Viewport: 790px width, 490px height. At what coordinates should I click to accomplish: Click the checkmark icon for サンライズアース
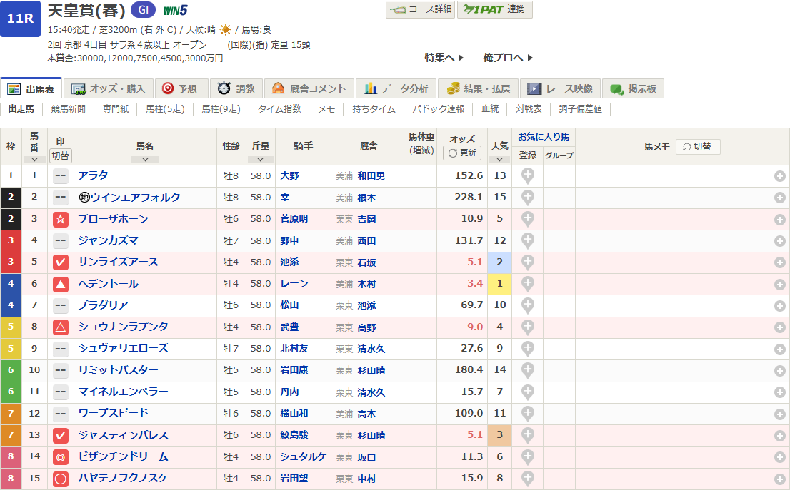tap(61, 262)
